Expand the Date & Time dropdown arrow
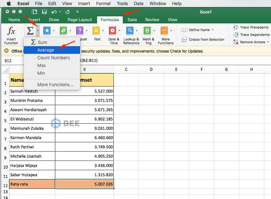The height and width of the screenshot is (199, 271). (x=120, y=31)
